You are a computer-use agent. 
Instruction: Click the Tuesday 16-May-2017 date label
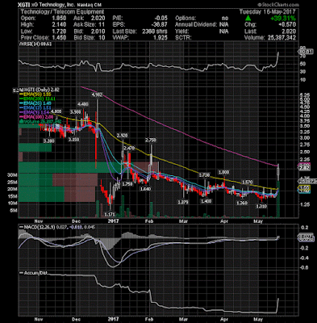pos(268,12)
